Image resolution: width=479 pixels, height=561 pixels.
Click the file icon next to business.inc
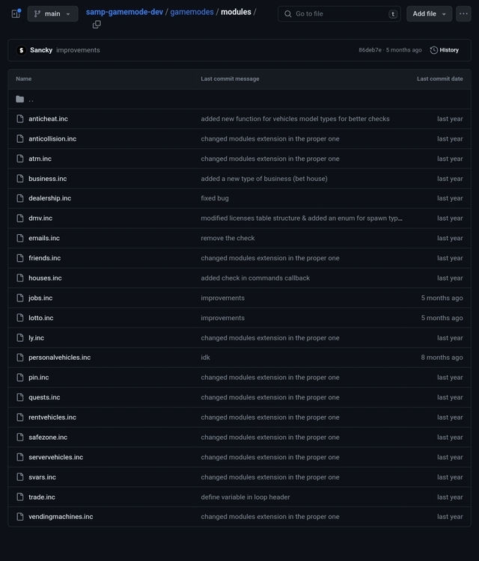20,179
